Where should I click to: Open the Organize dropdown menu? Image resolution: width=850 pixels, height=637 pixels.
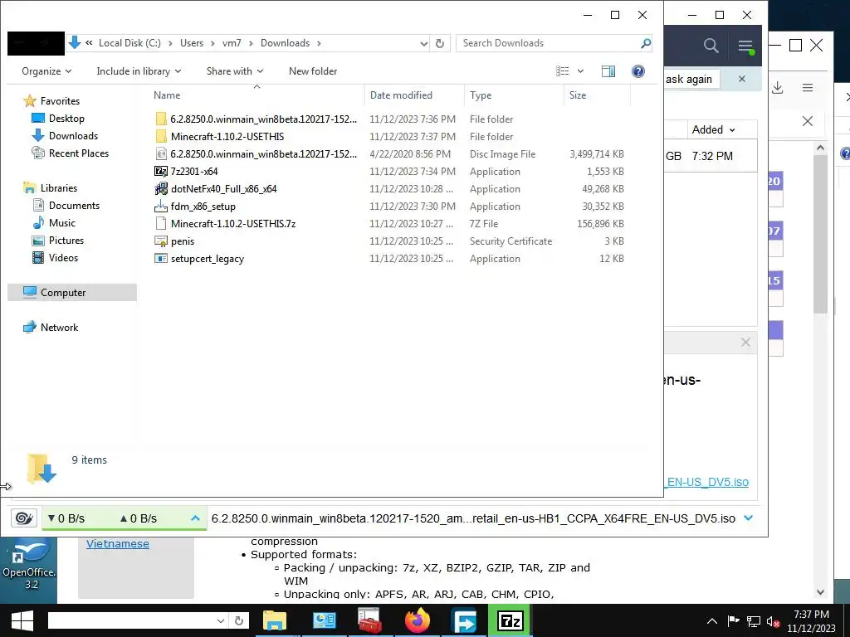(46, 71)
